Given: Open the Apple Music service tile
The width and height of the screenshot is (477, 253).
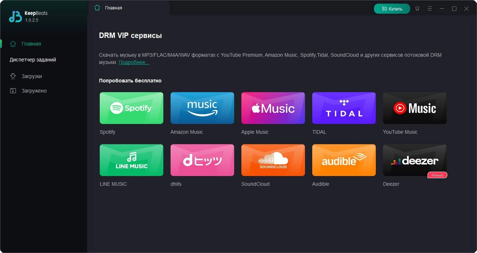Looking at the screenshot, I should pos(273,108).
